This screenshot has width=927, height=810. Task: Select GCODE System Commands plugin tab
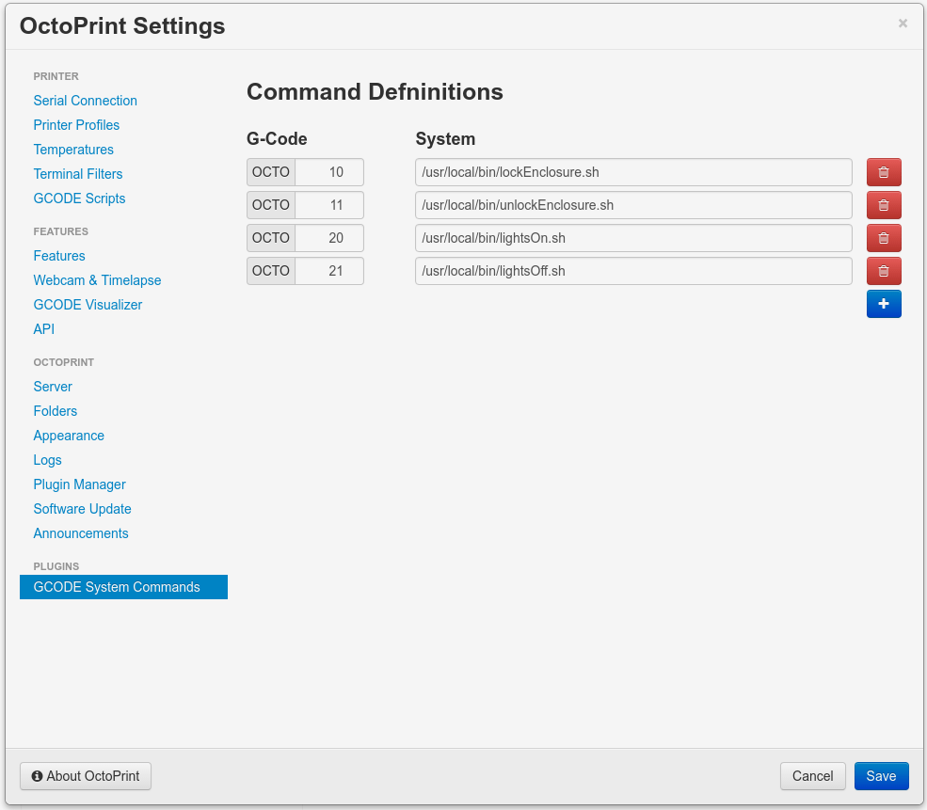[x=117, y=587]
